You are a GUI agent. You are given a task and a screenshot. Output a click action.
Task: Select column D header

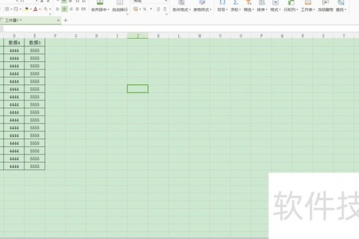(x=14, y=36)
